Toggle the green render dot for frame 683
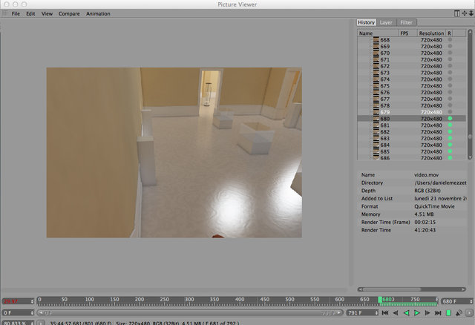The width and height of the screenshot is (475, 325). tap(450, 138)
